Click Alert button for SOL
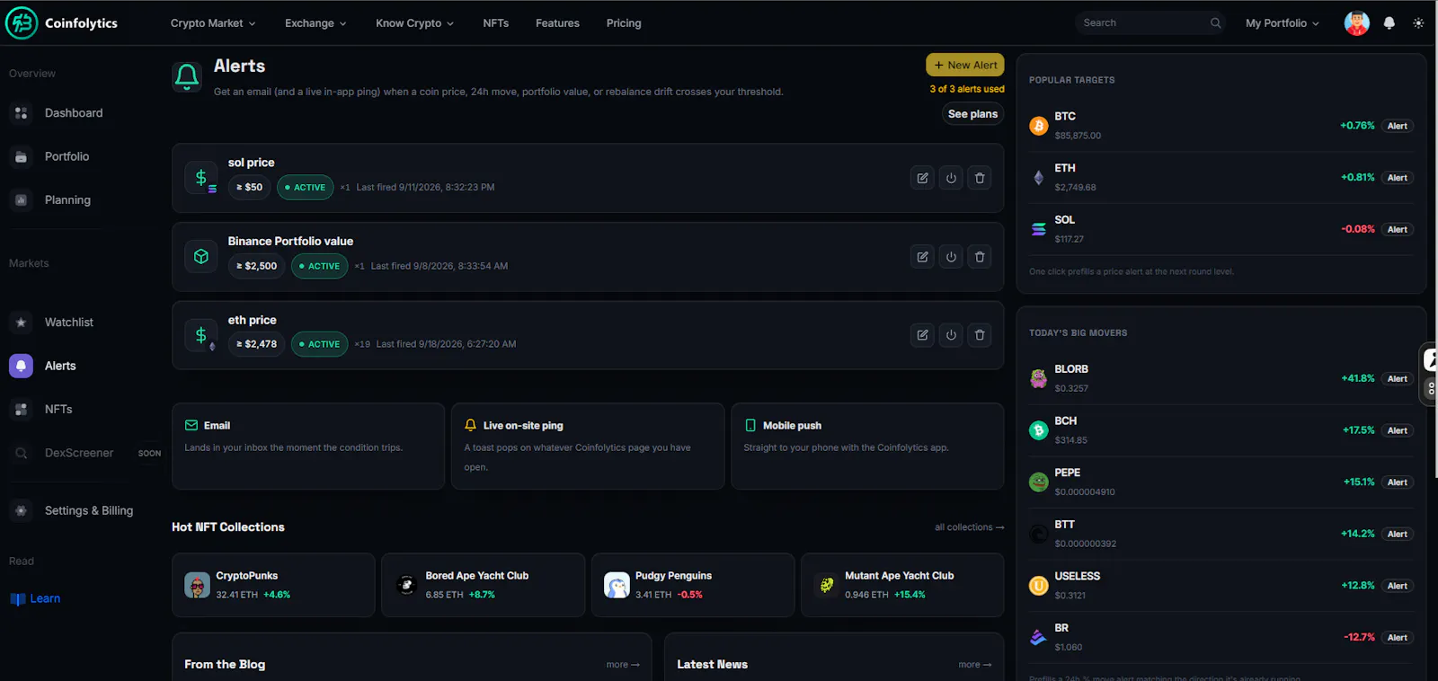This screenshot has width=1438, height=681. click(x=1397, y=229)
